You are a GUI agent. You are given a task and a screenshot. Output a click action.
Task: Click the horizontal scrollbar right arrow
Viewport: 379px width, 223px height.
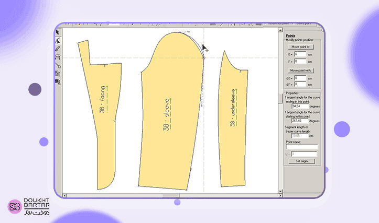click(280, 195)
